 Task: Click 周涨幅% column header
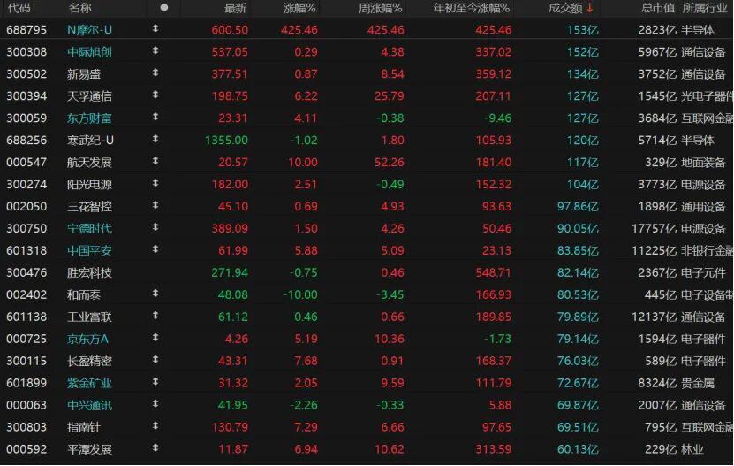(381, 8)
